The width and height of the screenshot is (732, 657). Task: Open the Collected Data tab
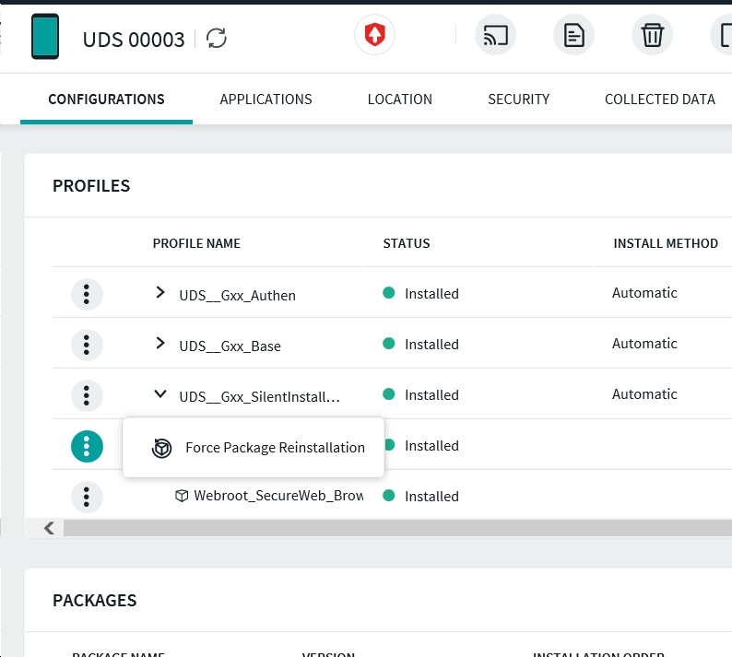tap(659, 100)
